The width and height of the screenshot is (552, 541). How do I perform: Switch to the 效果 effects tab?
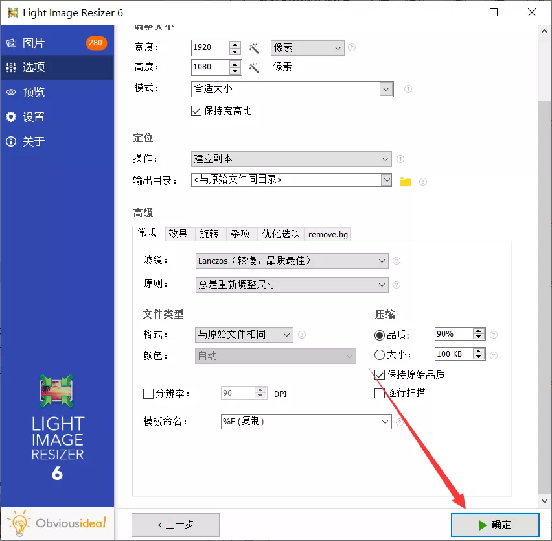(x=180, y=234)
